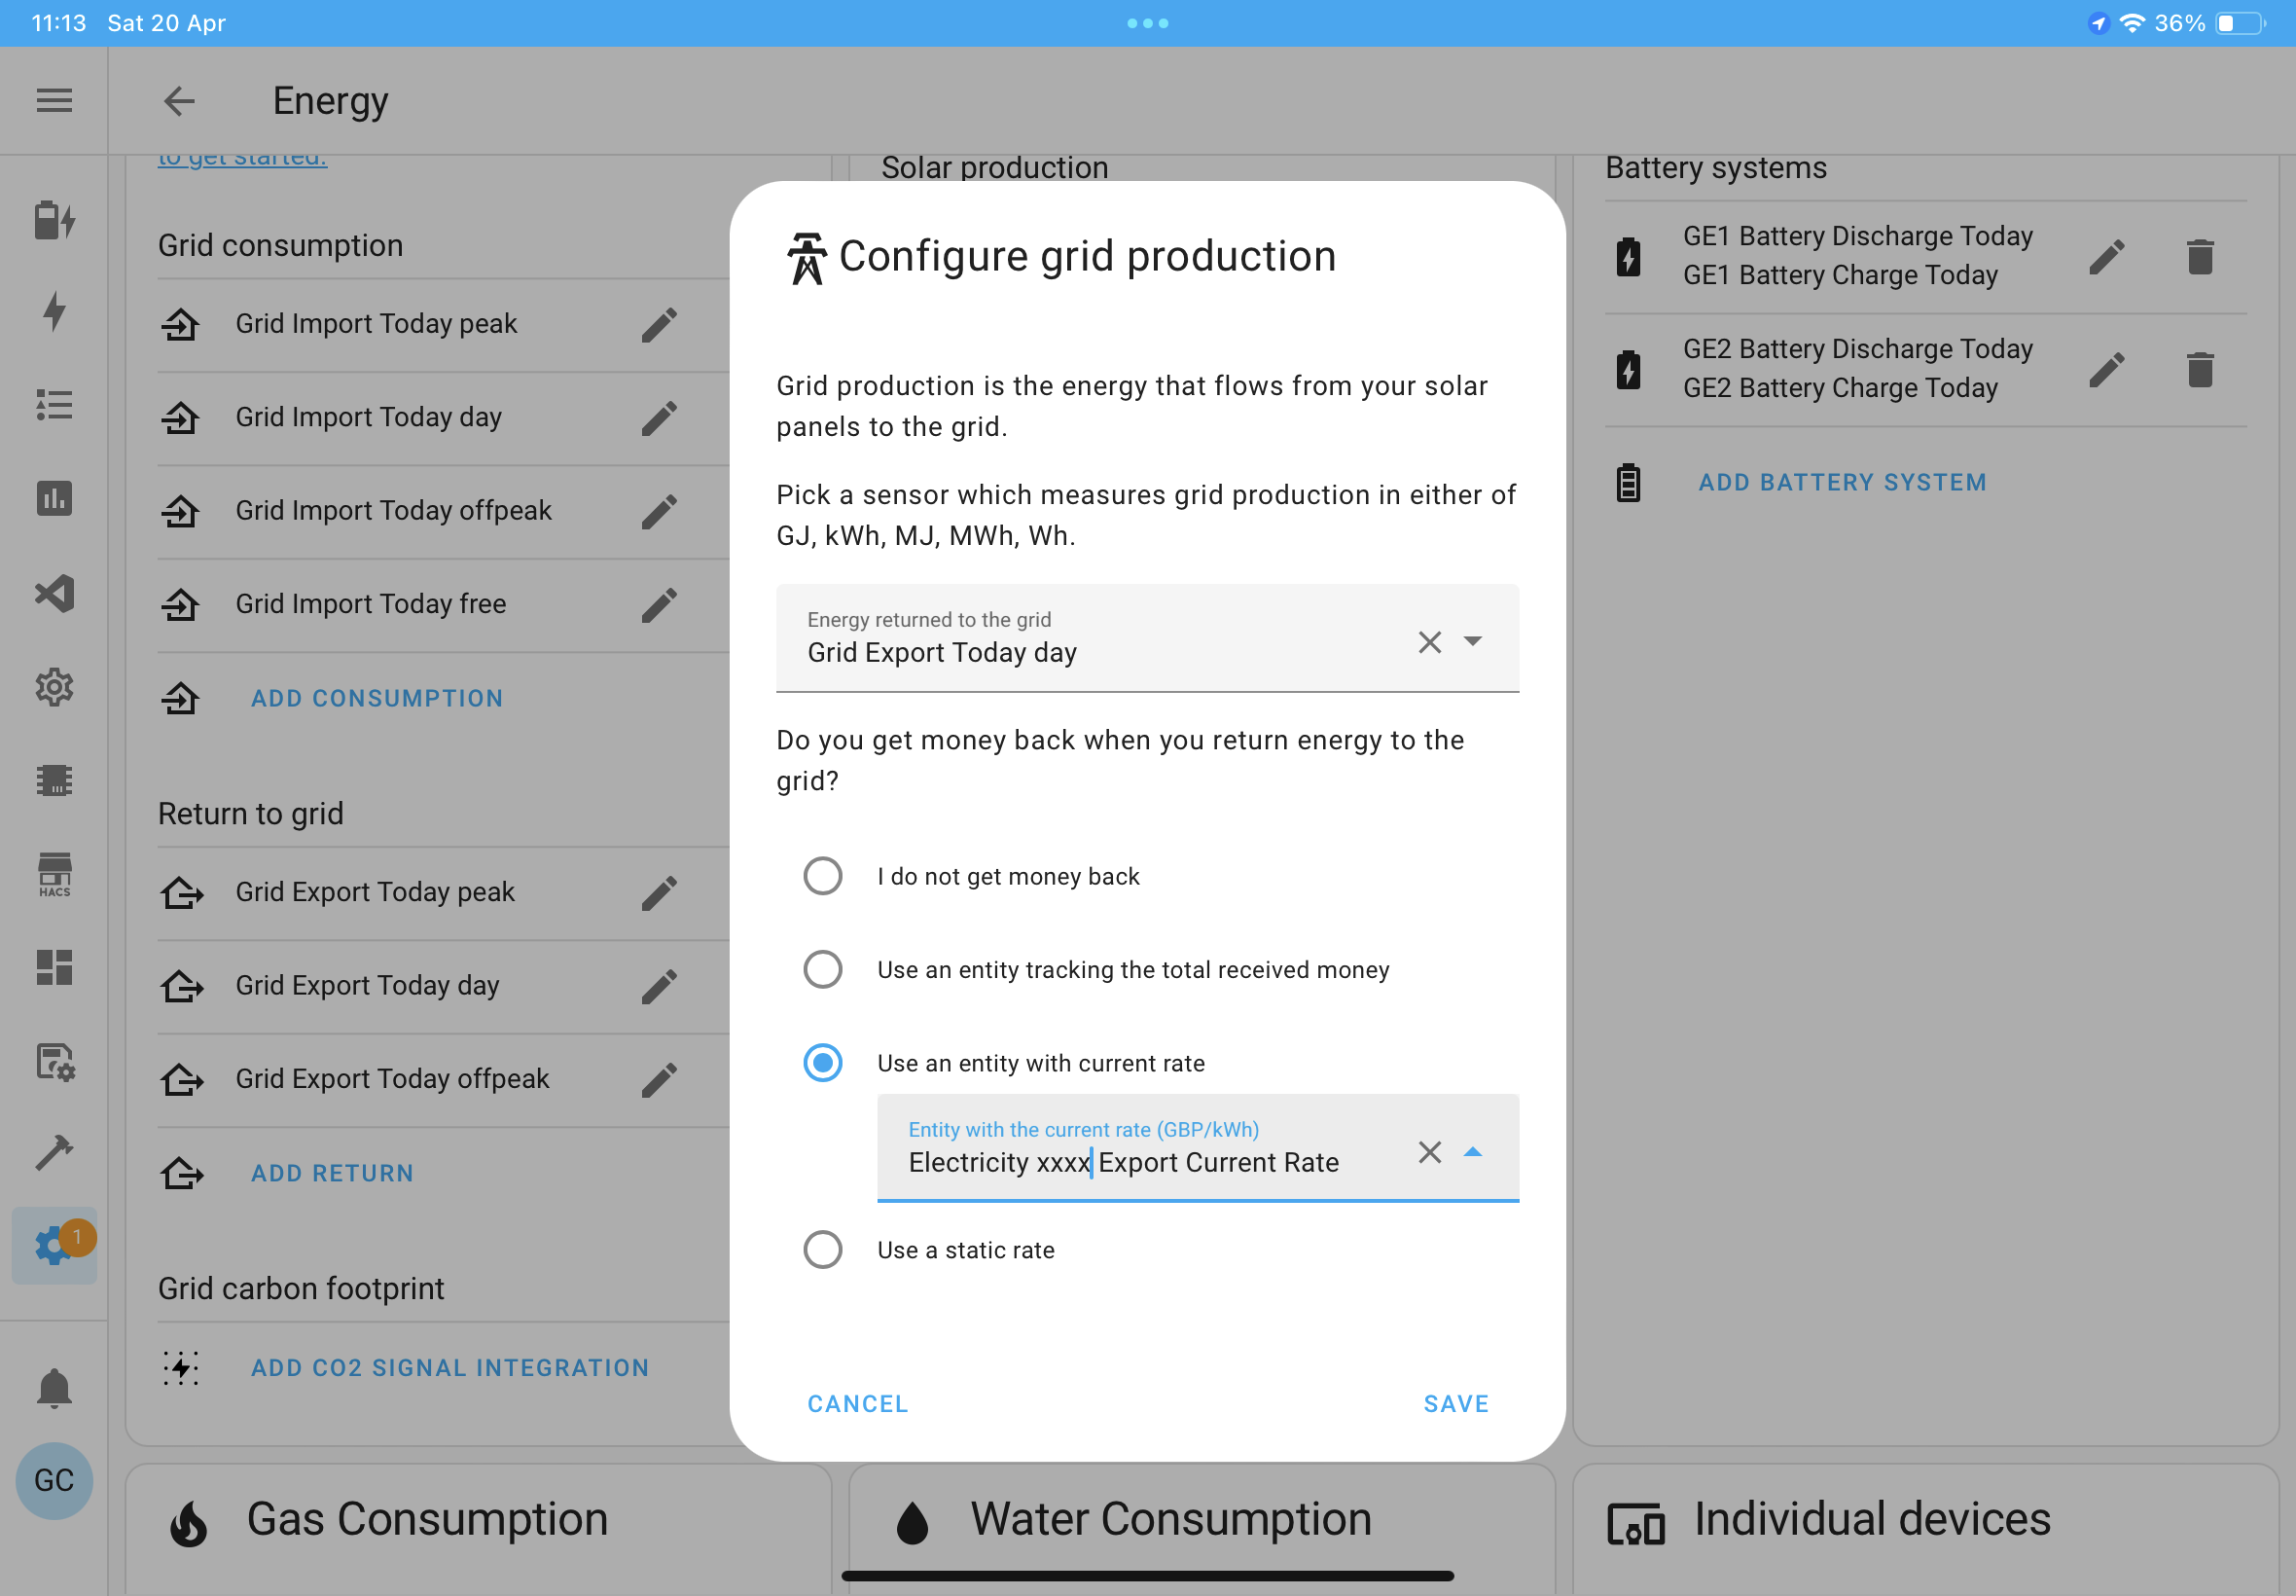Select the Water Consumption card heading

tap(1170, 1519)
